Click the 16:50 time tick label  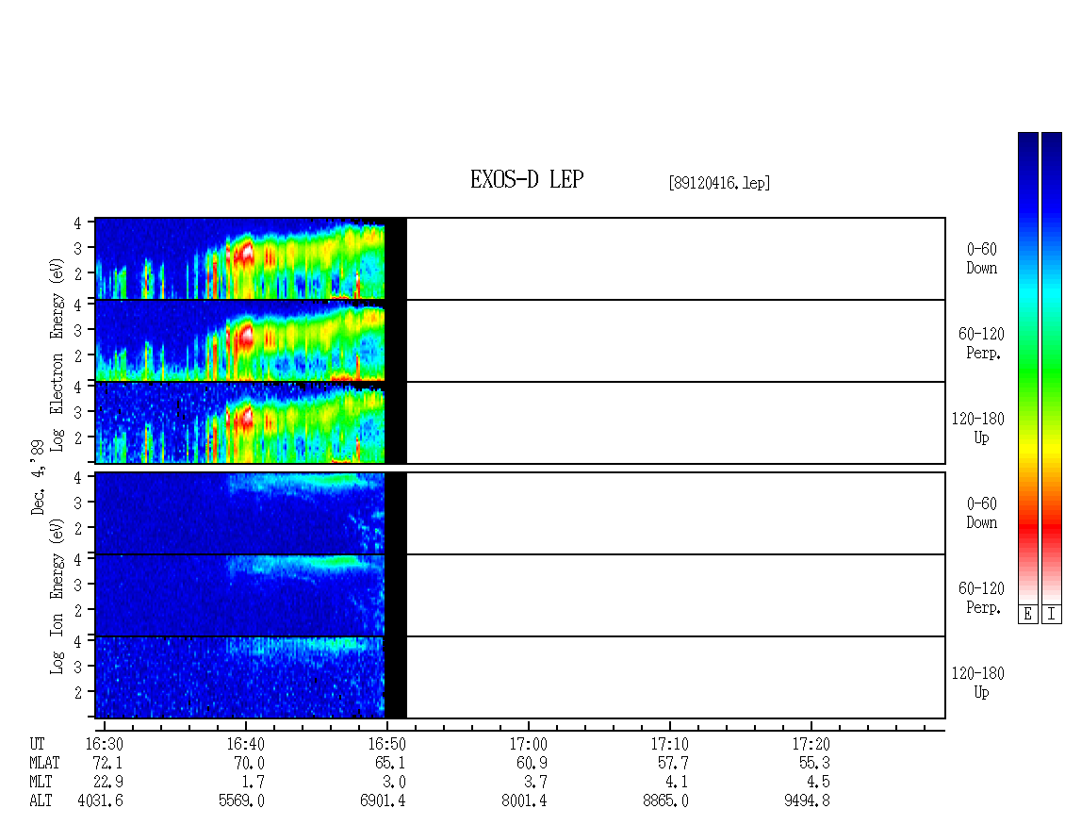[386, 744]
